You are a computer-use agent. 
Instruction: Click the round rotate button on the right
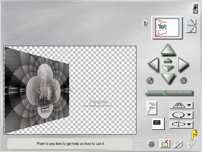[x=183, y=80]
